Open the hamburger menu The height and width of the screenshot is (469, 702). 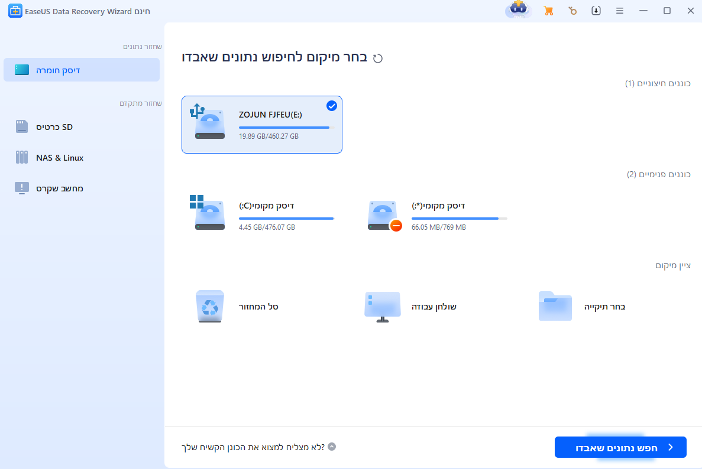[620, 11]
